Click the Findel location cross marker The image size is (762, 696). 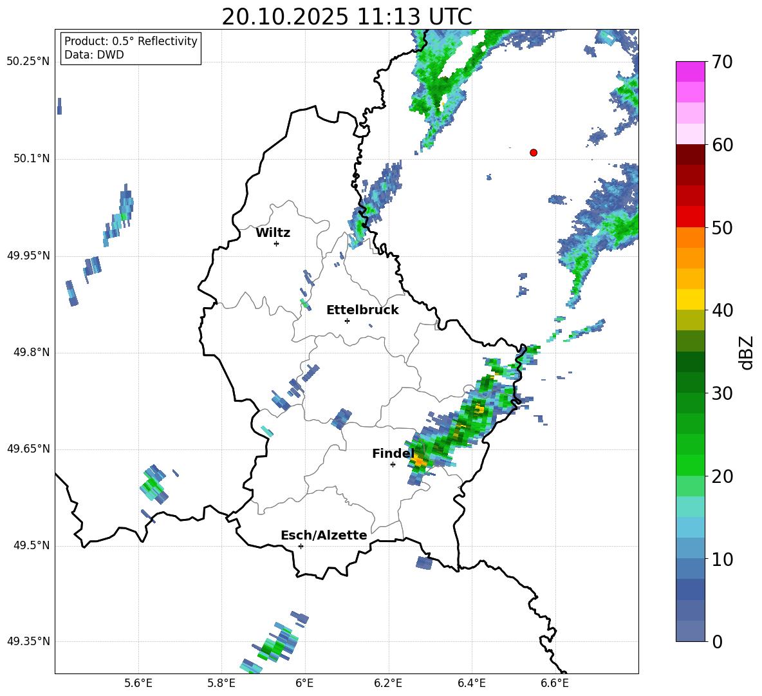[393, 465]
